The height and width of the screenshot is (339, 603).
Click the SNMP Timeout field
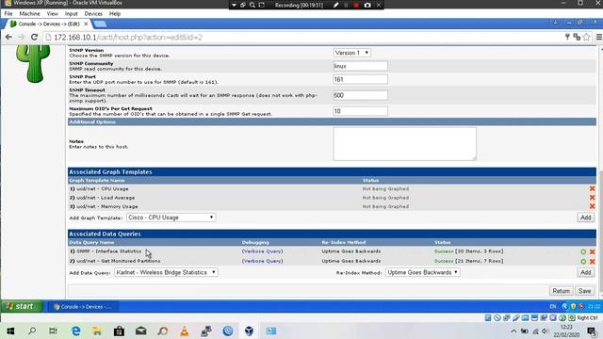[360, 95]
